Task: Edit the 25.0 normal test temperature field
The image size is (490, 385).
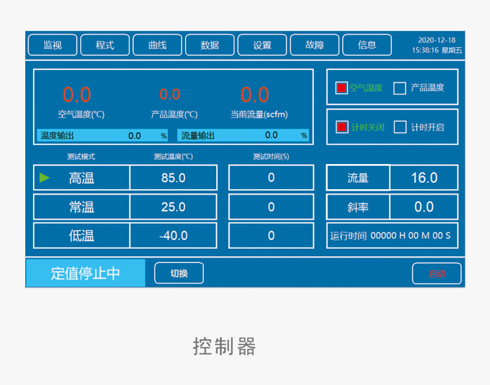Action: coord(173,207)
